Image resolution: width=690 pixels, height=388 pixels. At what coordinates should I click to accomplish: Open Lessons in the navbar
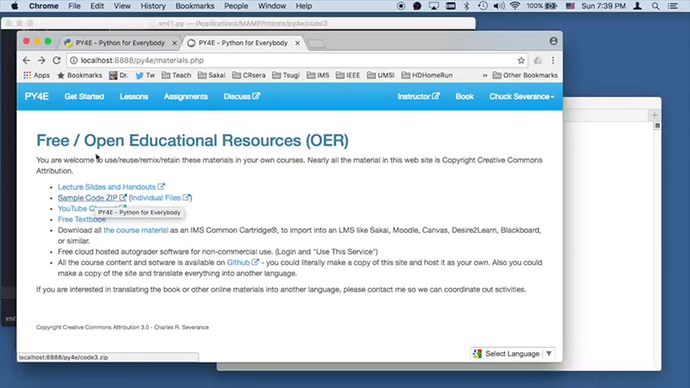(x=134, y=96)
